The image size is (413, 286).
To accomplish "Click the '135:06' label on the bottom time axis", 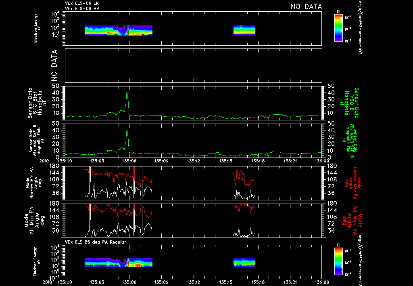I will click(129, 282).
